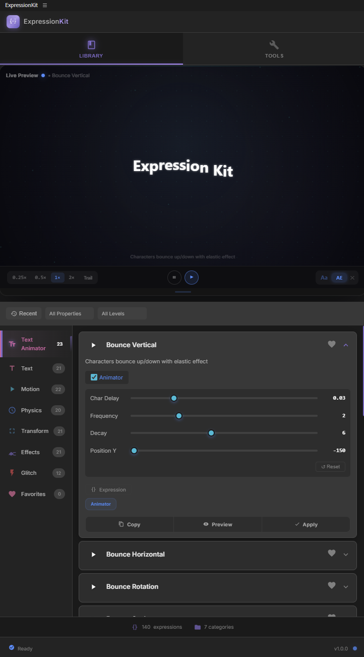Favorite the Bounce Horizontal expression
The width and height of the screenshot is (364, 657).
pyautogui.click(x=332, y=553)
